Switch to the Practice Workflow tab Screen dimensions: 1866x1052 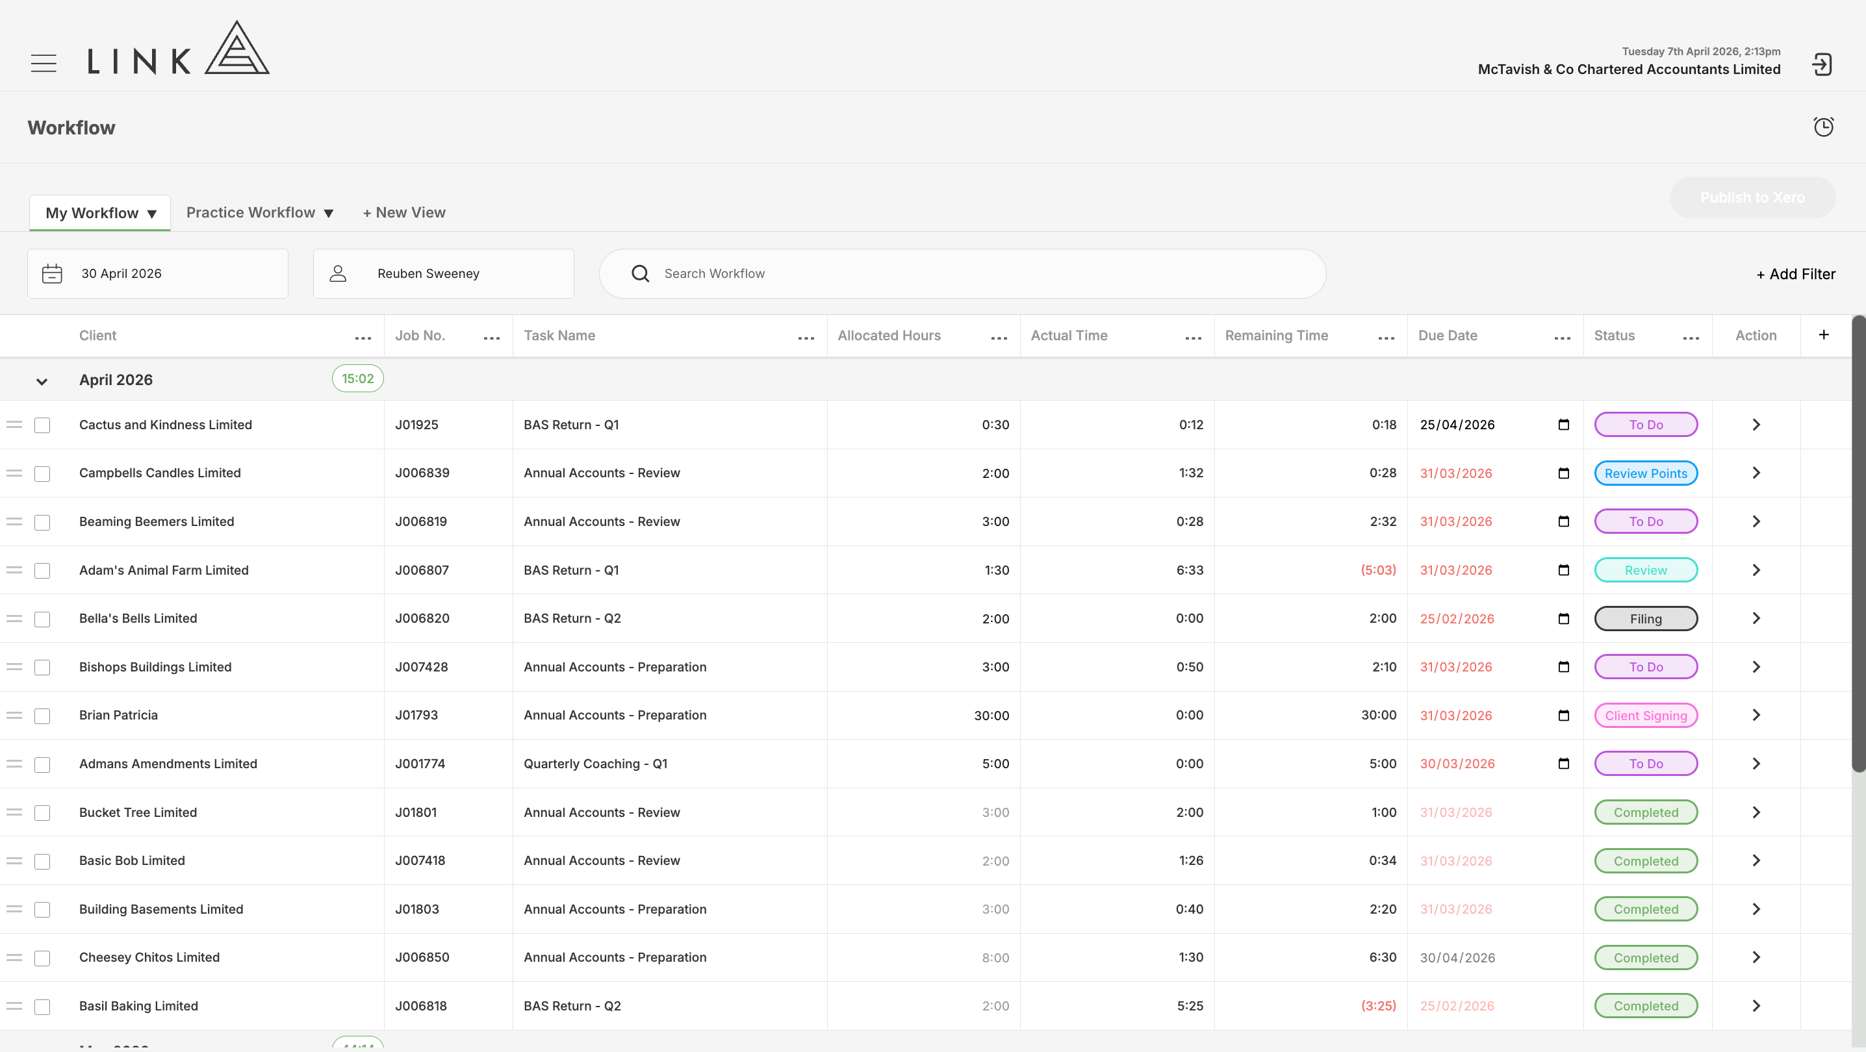pos(251,212)
